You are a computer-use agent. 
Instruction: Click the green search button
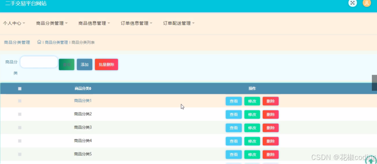tap(66, 65)
